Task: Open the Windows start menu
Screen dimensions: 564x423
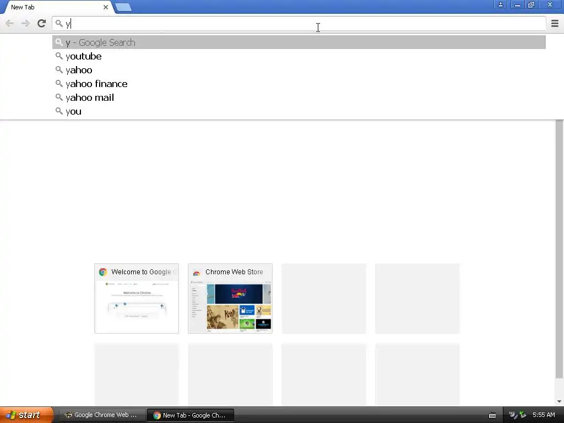Action: tap(26, 415)
